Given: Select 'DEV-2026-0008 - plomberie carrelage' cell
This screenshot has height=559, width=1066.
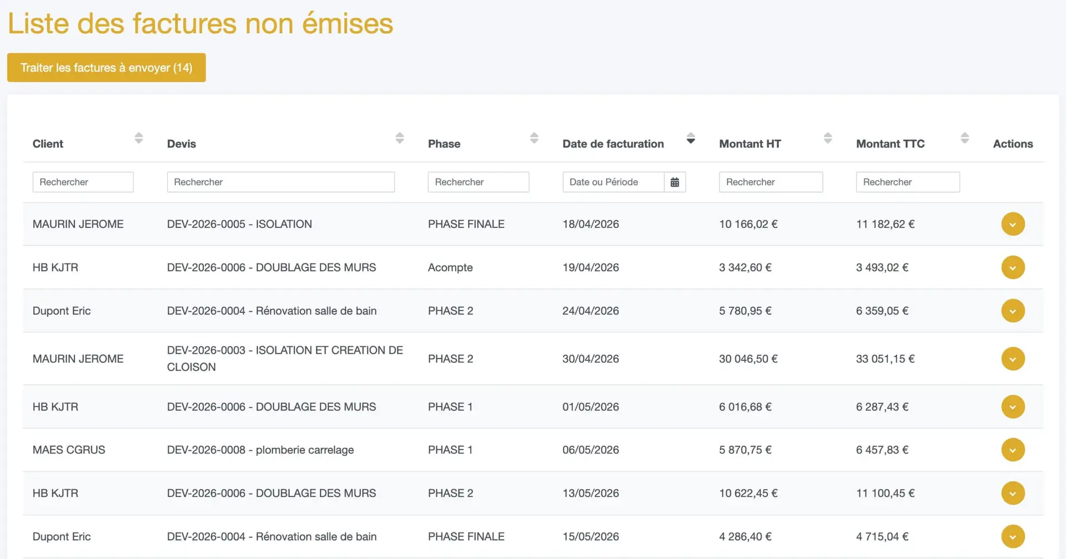Looking at the screenshot, I should tap(260, 450).
